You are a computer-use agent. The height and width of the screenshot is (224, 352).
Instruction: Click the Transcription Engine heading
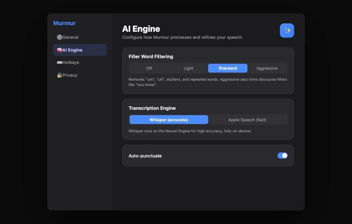click(152, 108)
